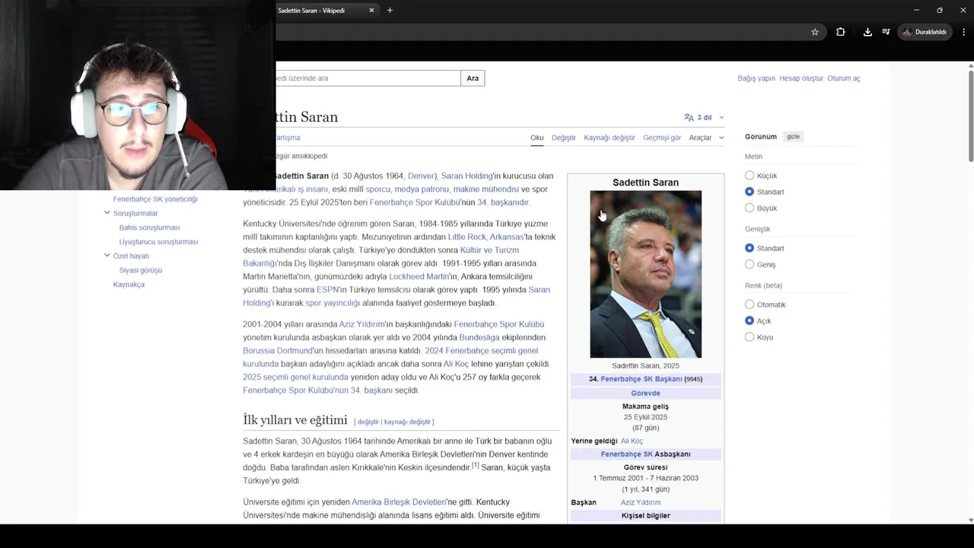Viewport: 974px width, 548px height.
Task: Open a new browser tab
Action: click(x=390, y=11)
